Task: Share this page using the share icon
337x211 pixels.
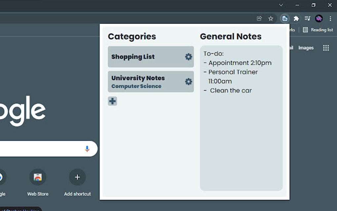Action: 259,19
